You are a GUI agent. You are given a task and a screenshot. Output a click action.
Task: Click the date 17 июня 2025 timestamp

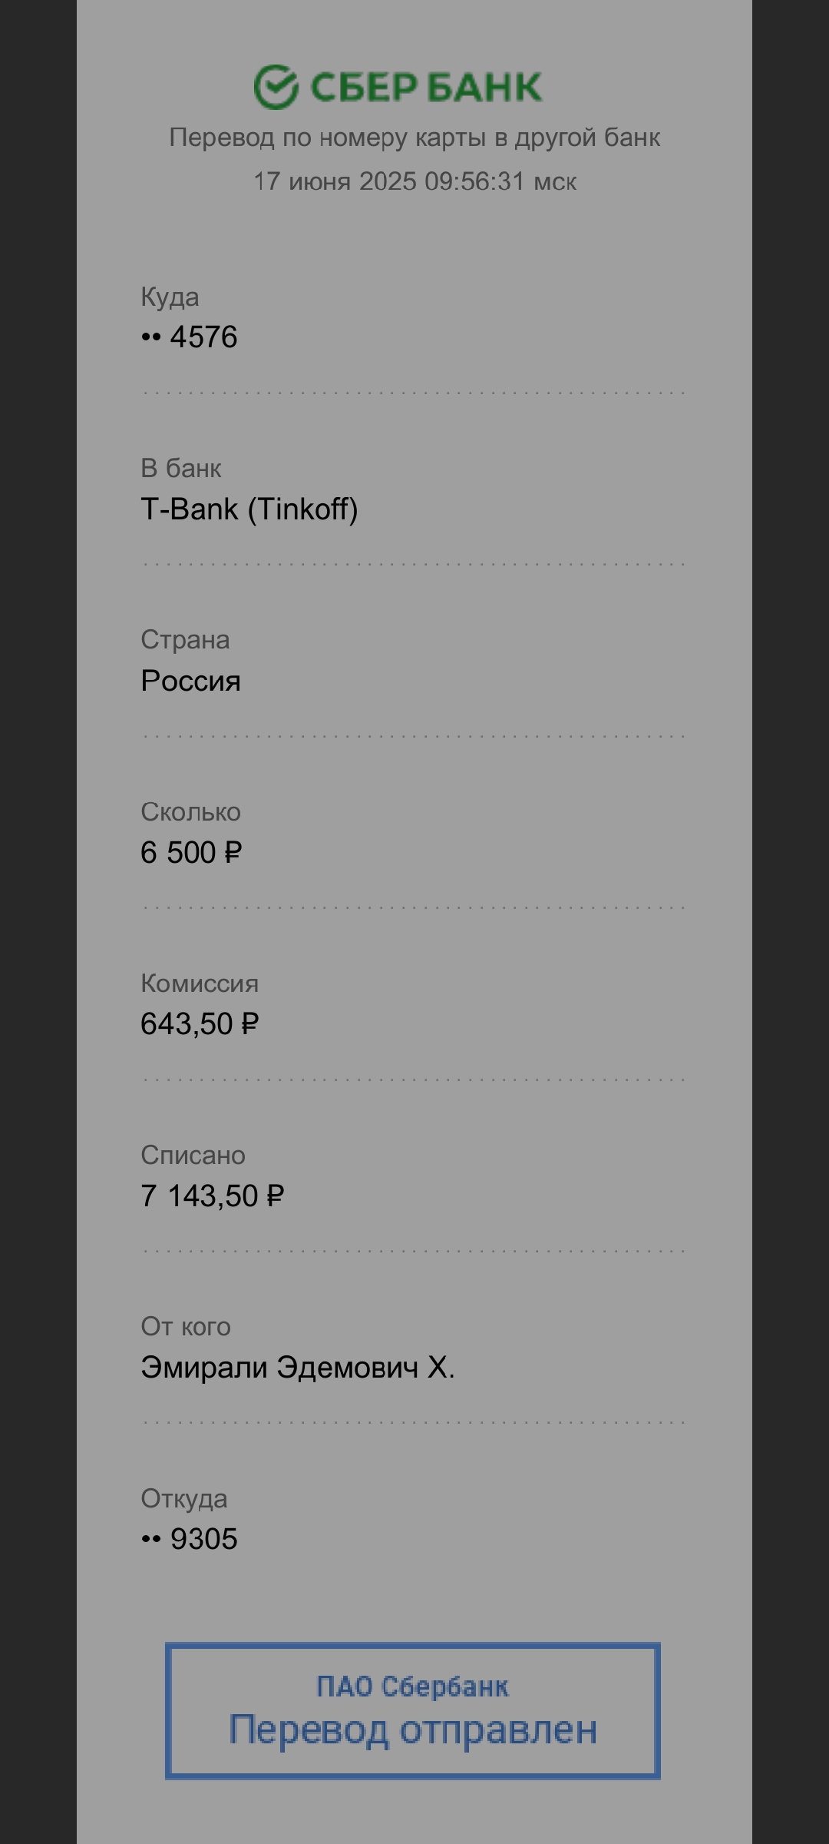[x=414, y=181]
